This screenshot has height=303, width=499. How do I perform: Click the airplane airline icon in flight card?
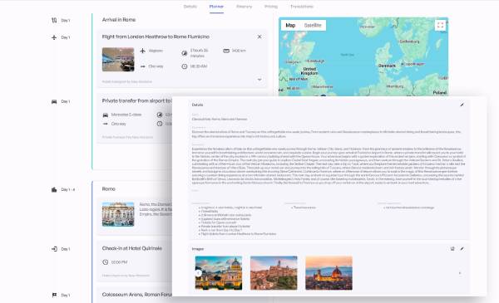[142, 51]
